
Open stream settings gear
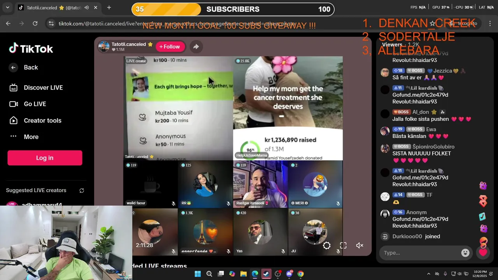(x=327, y=245)
